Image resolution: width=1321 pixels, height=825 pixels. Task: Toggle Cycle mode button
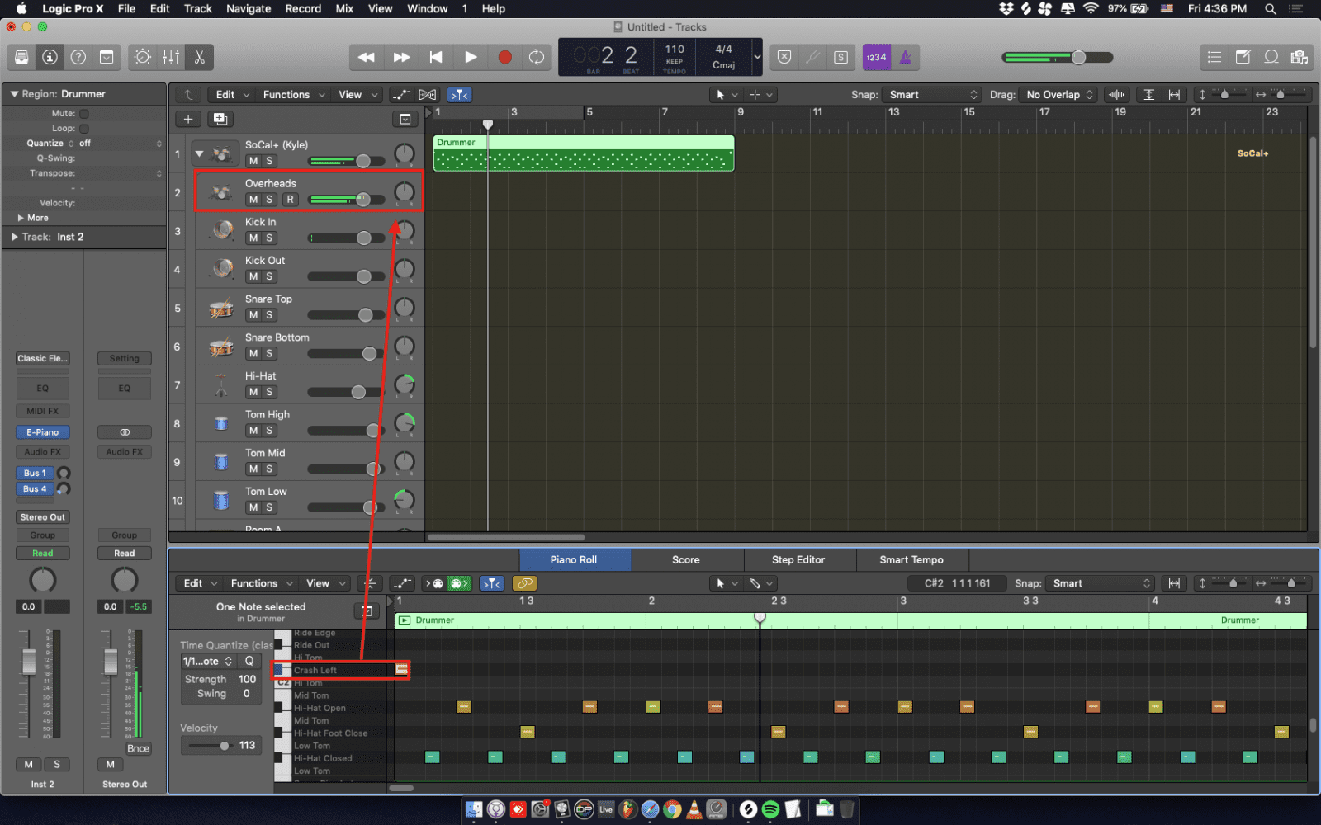537,57
